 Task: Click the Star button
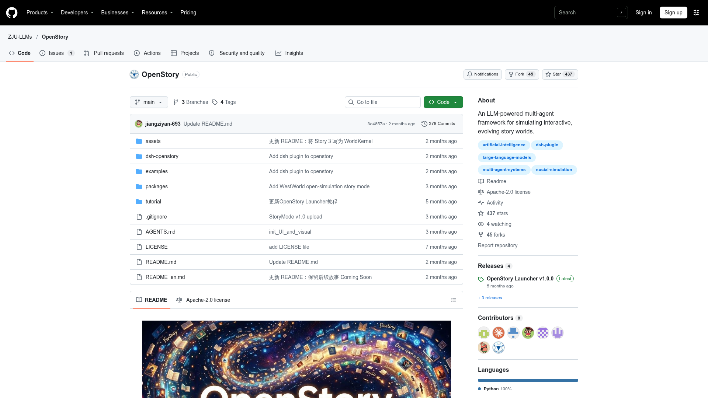[x=560, y=74]
